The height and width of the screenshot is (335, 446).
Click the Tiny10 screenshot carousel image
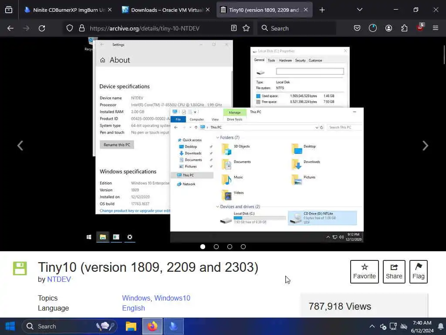click(223, 140)
